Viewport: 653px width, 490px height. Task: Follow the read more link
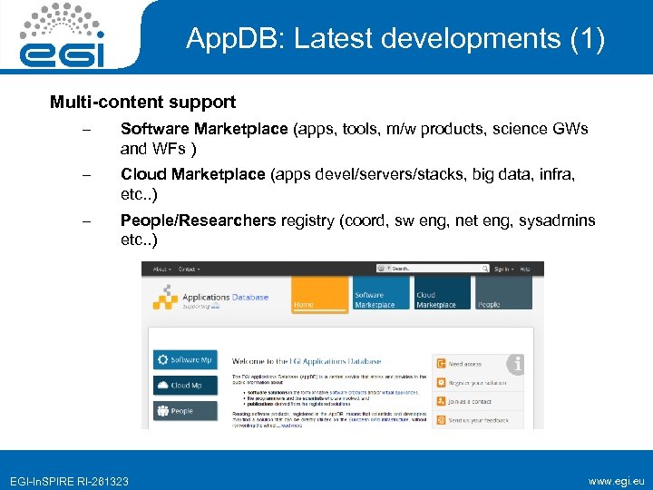[x=291, y=426]
